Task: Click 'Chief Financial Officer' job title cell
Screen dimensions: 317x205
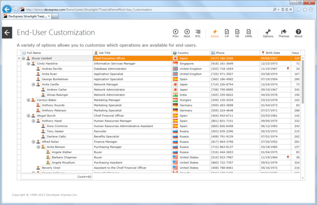Action: [132, 116]
